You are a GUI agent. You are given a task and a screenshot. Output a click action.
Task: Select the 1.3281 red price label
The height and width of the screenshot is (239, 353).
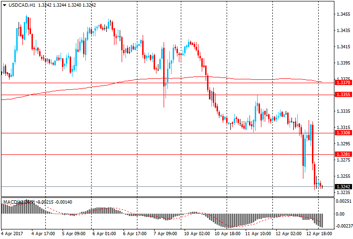(x=343, y=154)
